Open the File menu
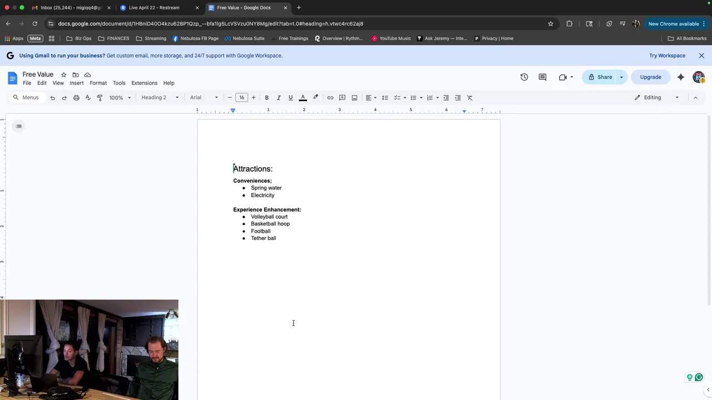The height and width of the screenshot is (400, 712). click(x=27, y=83)
